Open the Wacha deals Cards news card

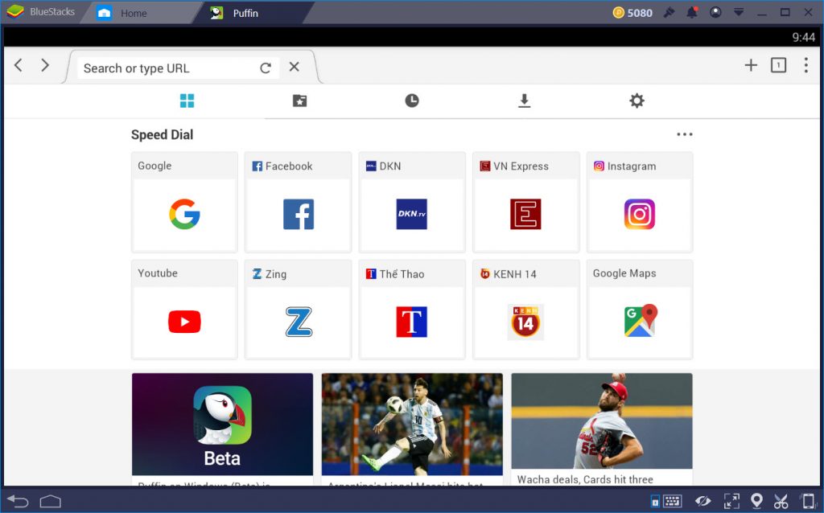point(602,429)
